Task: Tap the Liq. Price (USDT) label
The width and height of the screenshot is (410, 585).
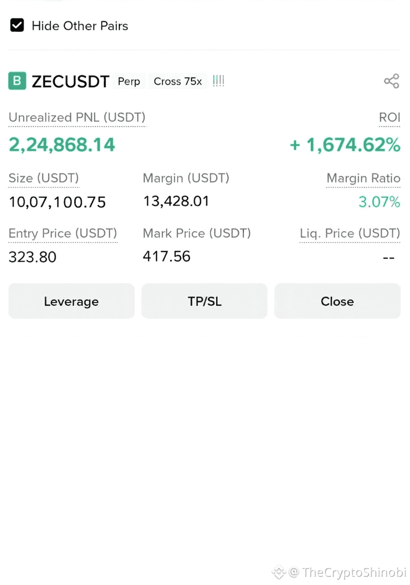Action: pyautogui.click(x=350, y=233)
